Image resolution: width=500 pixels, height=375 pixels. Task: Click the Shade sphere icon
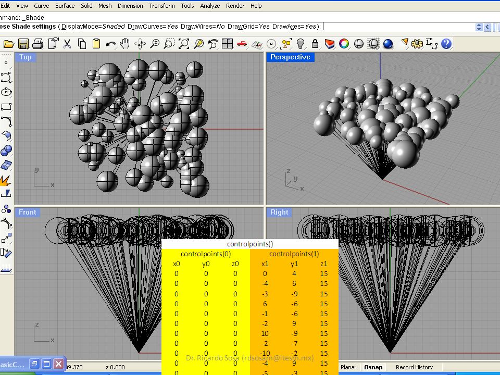(359, 44)
